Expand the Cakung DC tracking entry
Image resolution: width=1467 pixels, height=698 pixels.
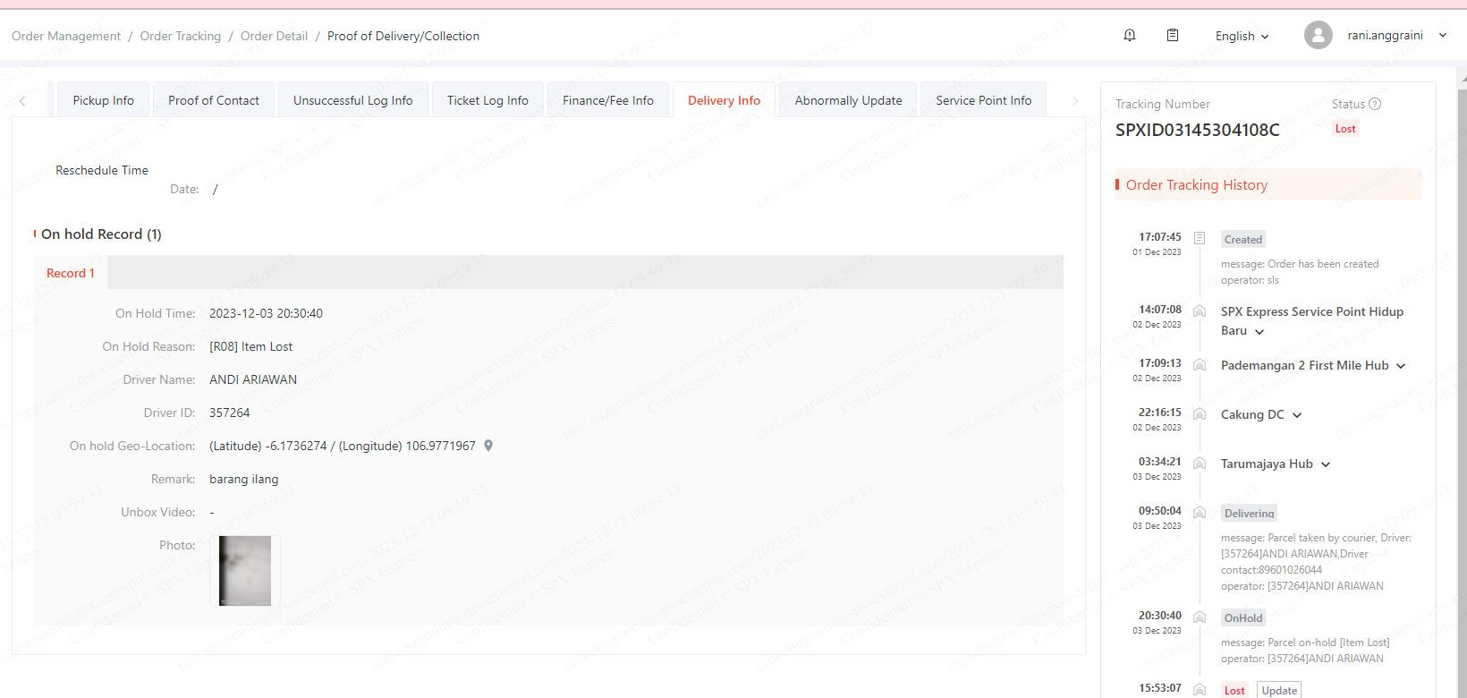(1297, 415)
